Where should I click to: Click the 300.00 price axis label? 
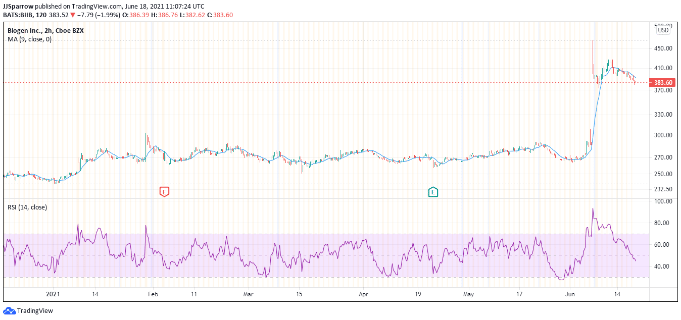662,135
